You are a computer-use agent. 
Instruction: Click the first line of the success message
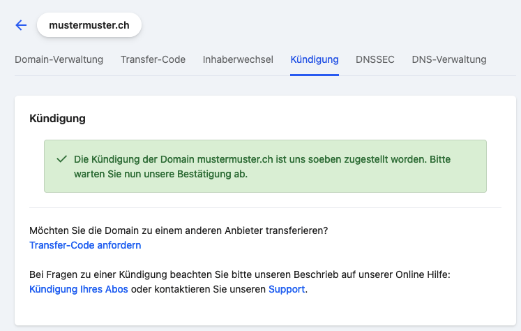point(262,159)
